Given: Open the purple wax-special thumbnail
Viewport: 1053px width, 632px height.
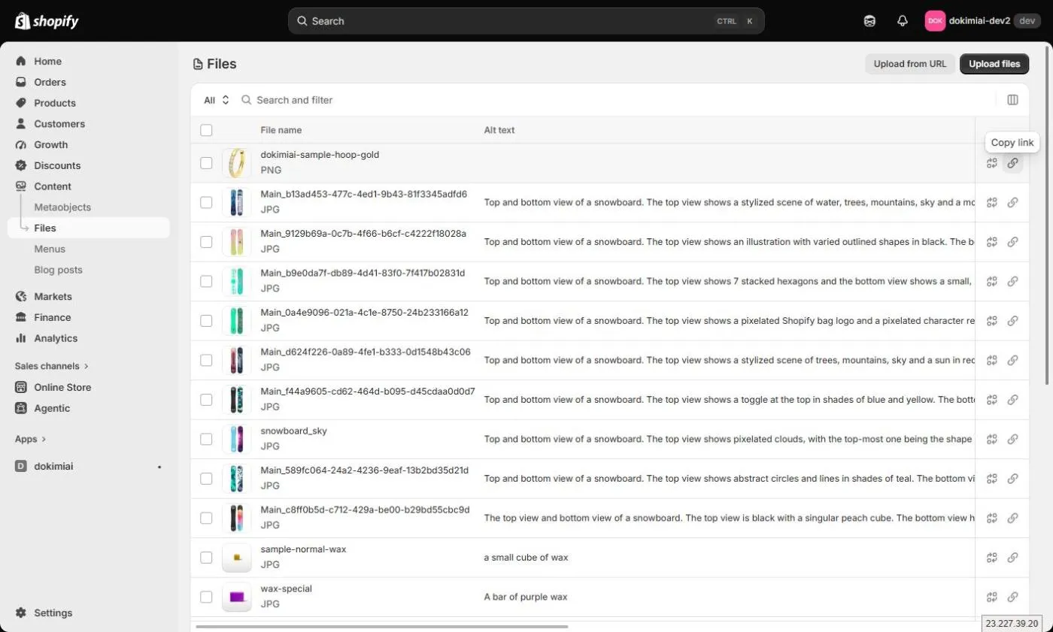Looking at the screenshot, I should 237,597.
